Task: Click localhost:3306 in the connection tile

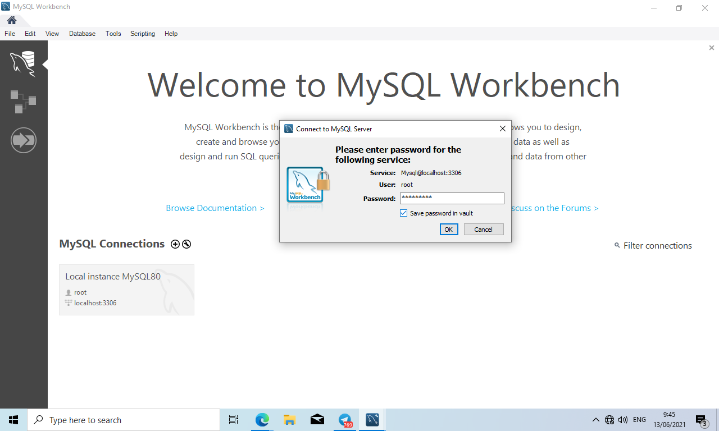Action: [x=95, y=303]
